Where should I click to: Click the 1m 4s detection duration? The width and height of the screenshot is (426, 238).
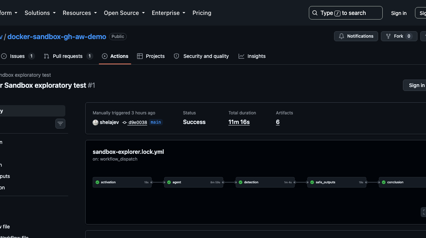pos(288,182)
